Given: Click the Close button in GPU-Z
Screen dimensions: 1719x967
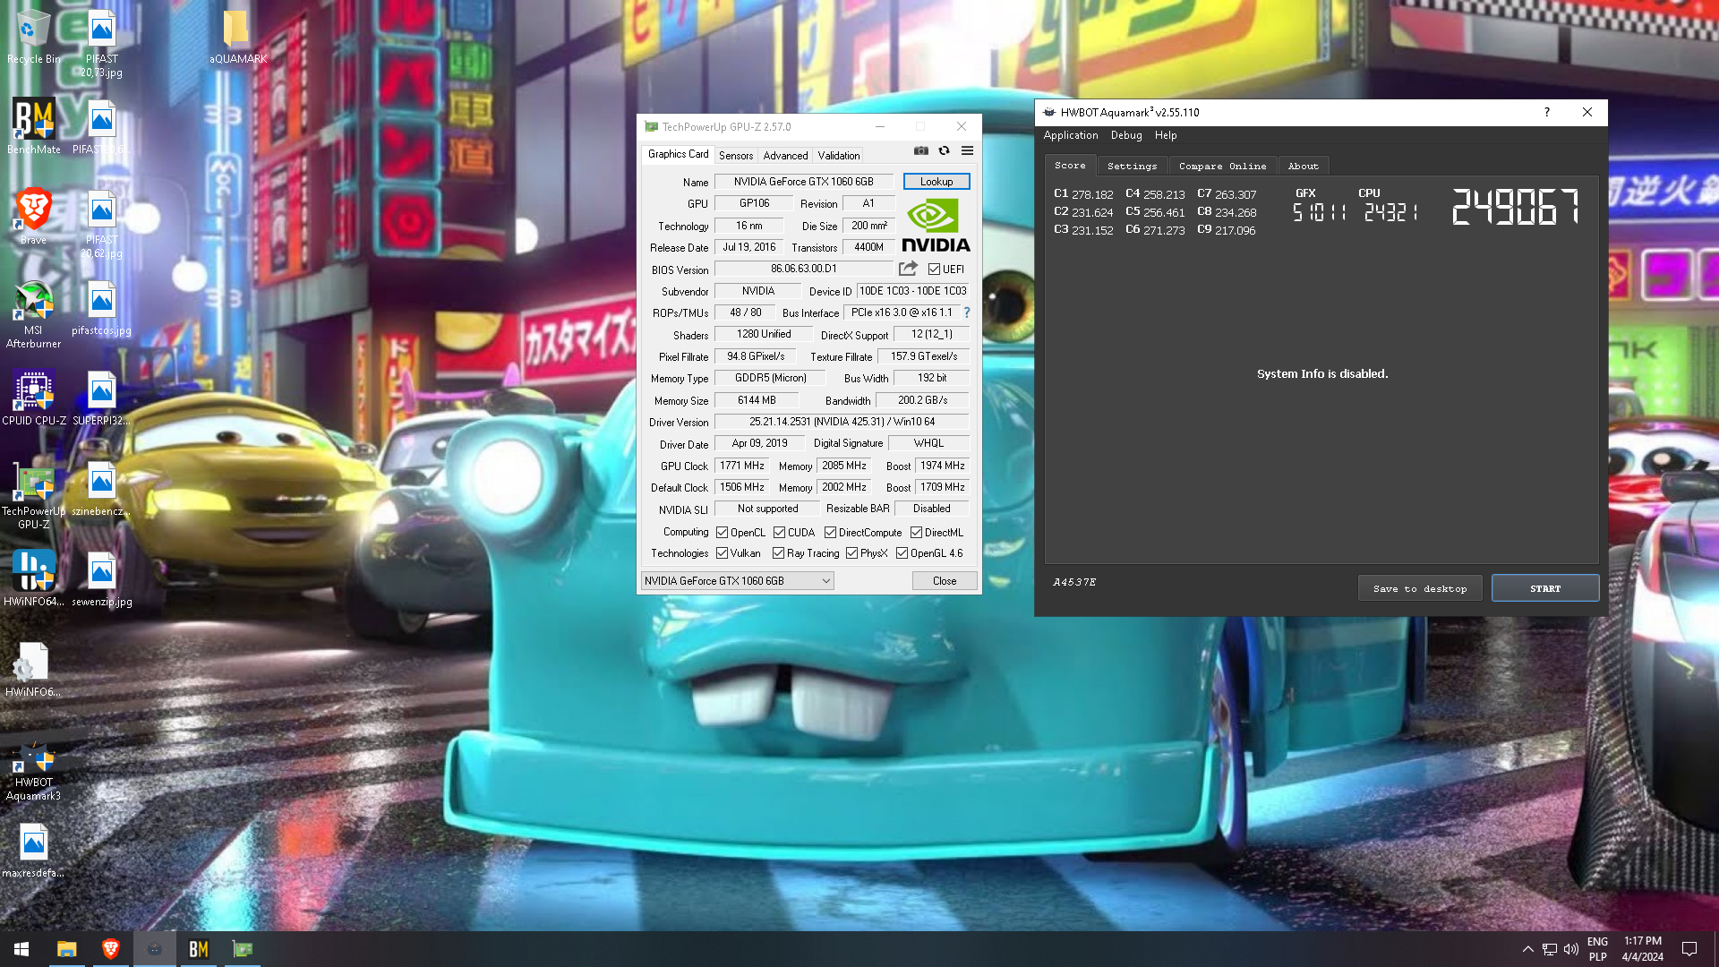Looking at the screenshot, I should coord(945,581).
